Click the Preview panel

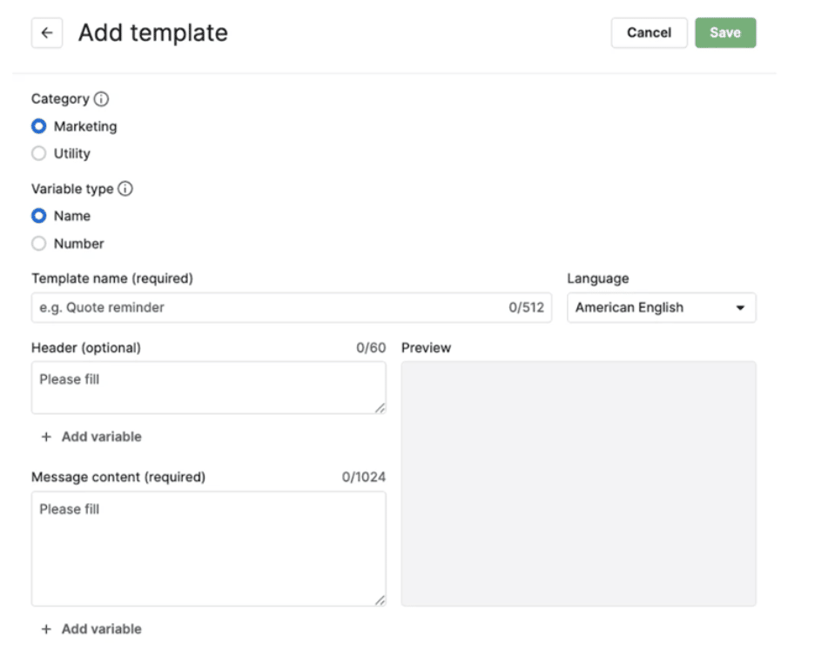click(578, 484)
